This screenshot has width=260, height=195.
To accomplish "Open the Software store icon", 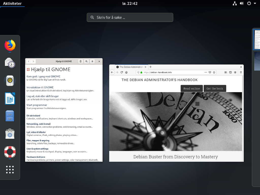I will pyautogui.click(x=10, y=134).
